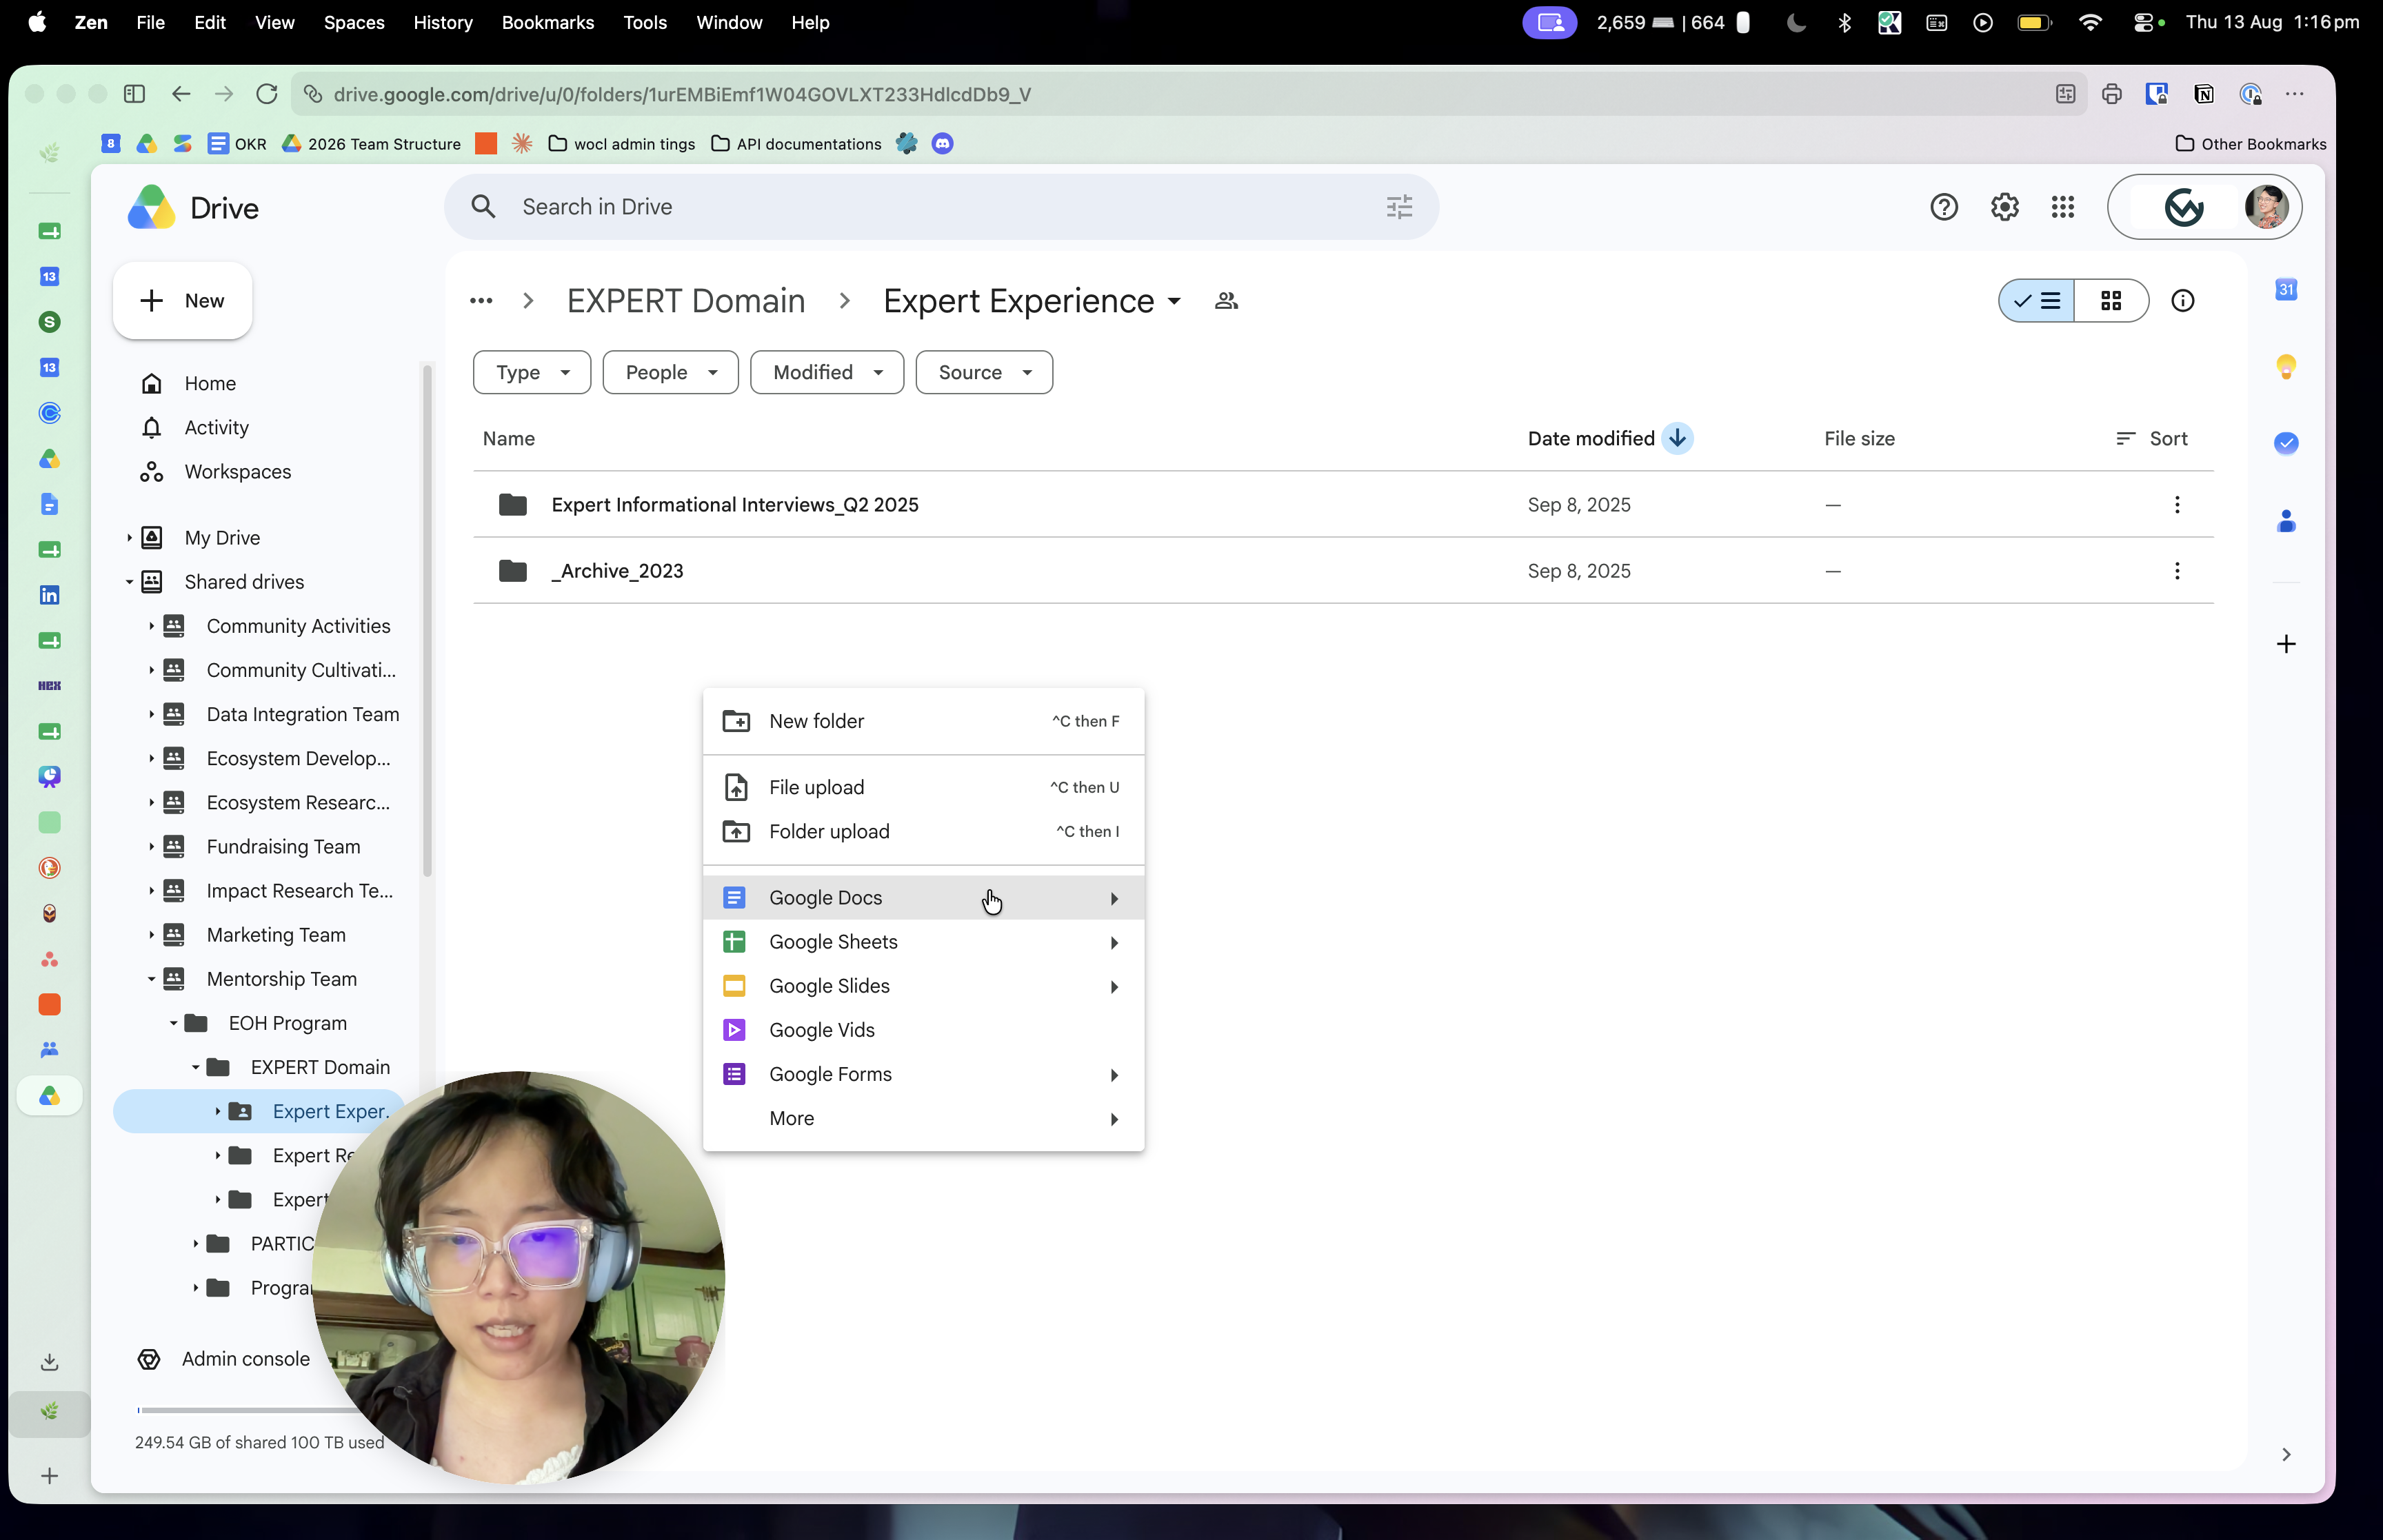The height and width of the screenshot is (1540, 2383).
Task: Open the Modified filter dropdown
Action: [x=827, y=373]
